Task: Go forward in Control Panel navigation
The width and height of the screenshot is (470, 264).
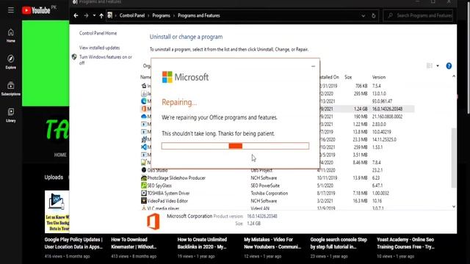Action: (86, 15)
